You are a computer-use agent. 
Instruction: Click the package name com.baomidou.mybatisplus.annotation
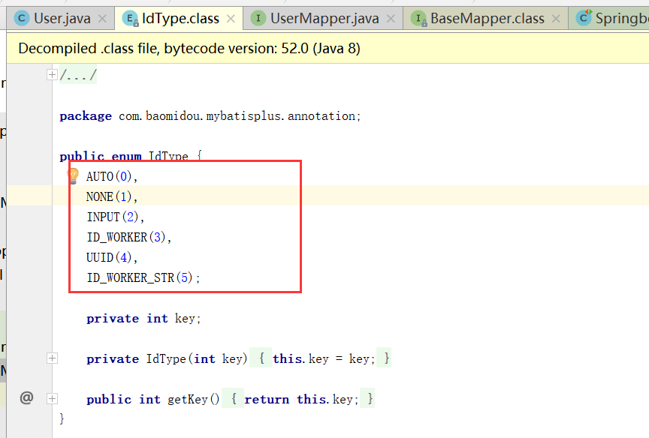[x=237, y=116]
